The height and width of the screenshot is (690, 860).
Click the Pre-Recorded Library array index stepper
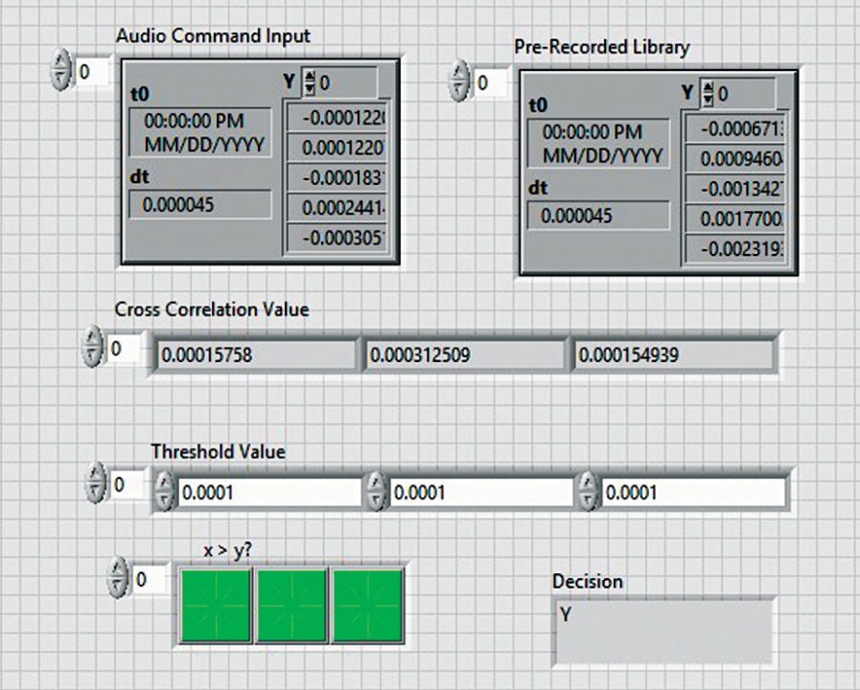tap(461, 83)
